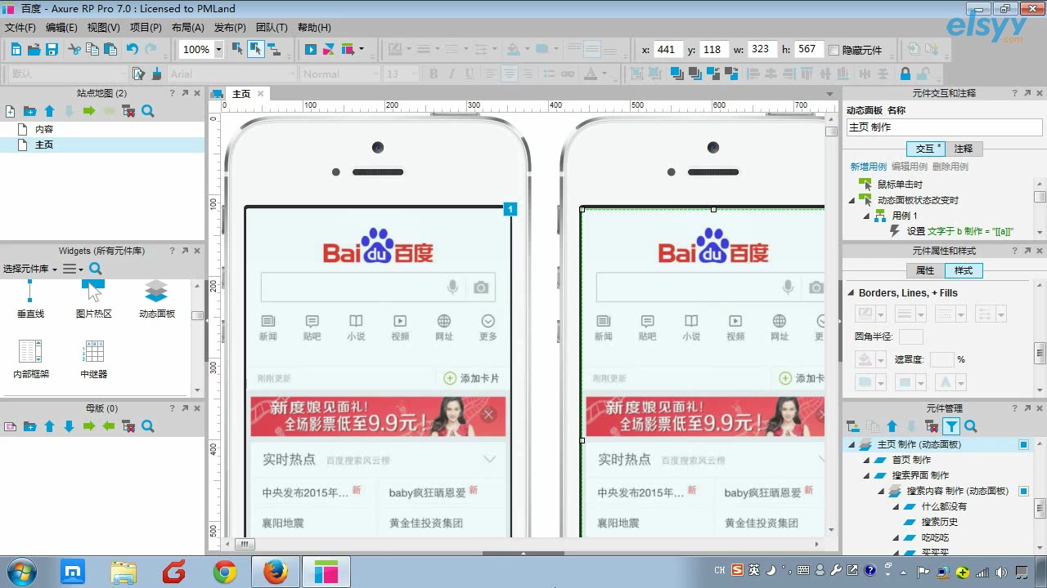The height and width of the screenshot is (588, 1047).
Task: Switch to the 样式 tab
Action: point(964,270)
